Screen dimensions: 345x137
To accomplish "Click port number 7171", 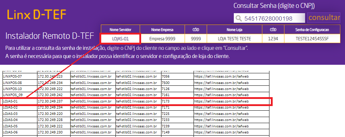I will pos(165,107).
